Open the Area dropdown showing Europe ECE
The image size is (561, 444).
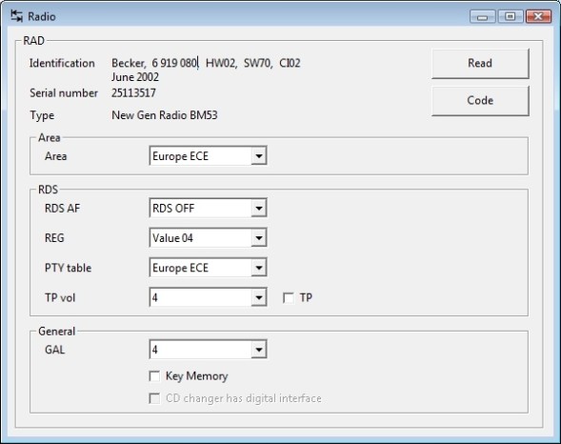pos(208,156)
